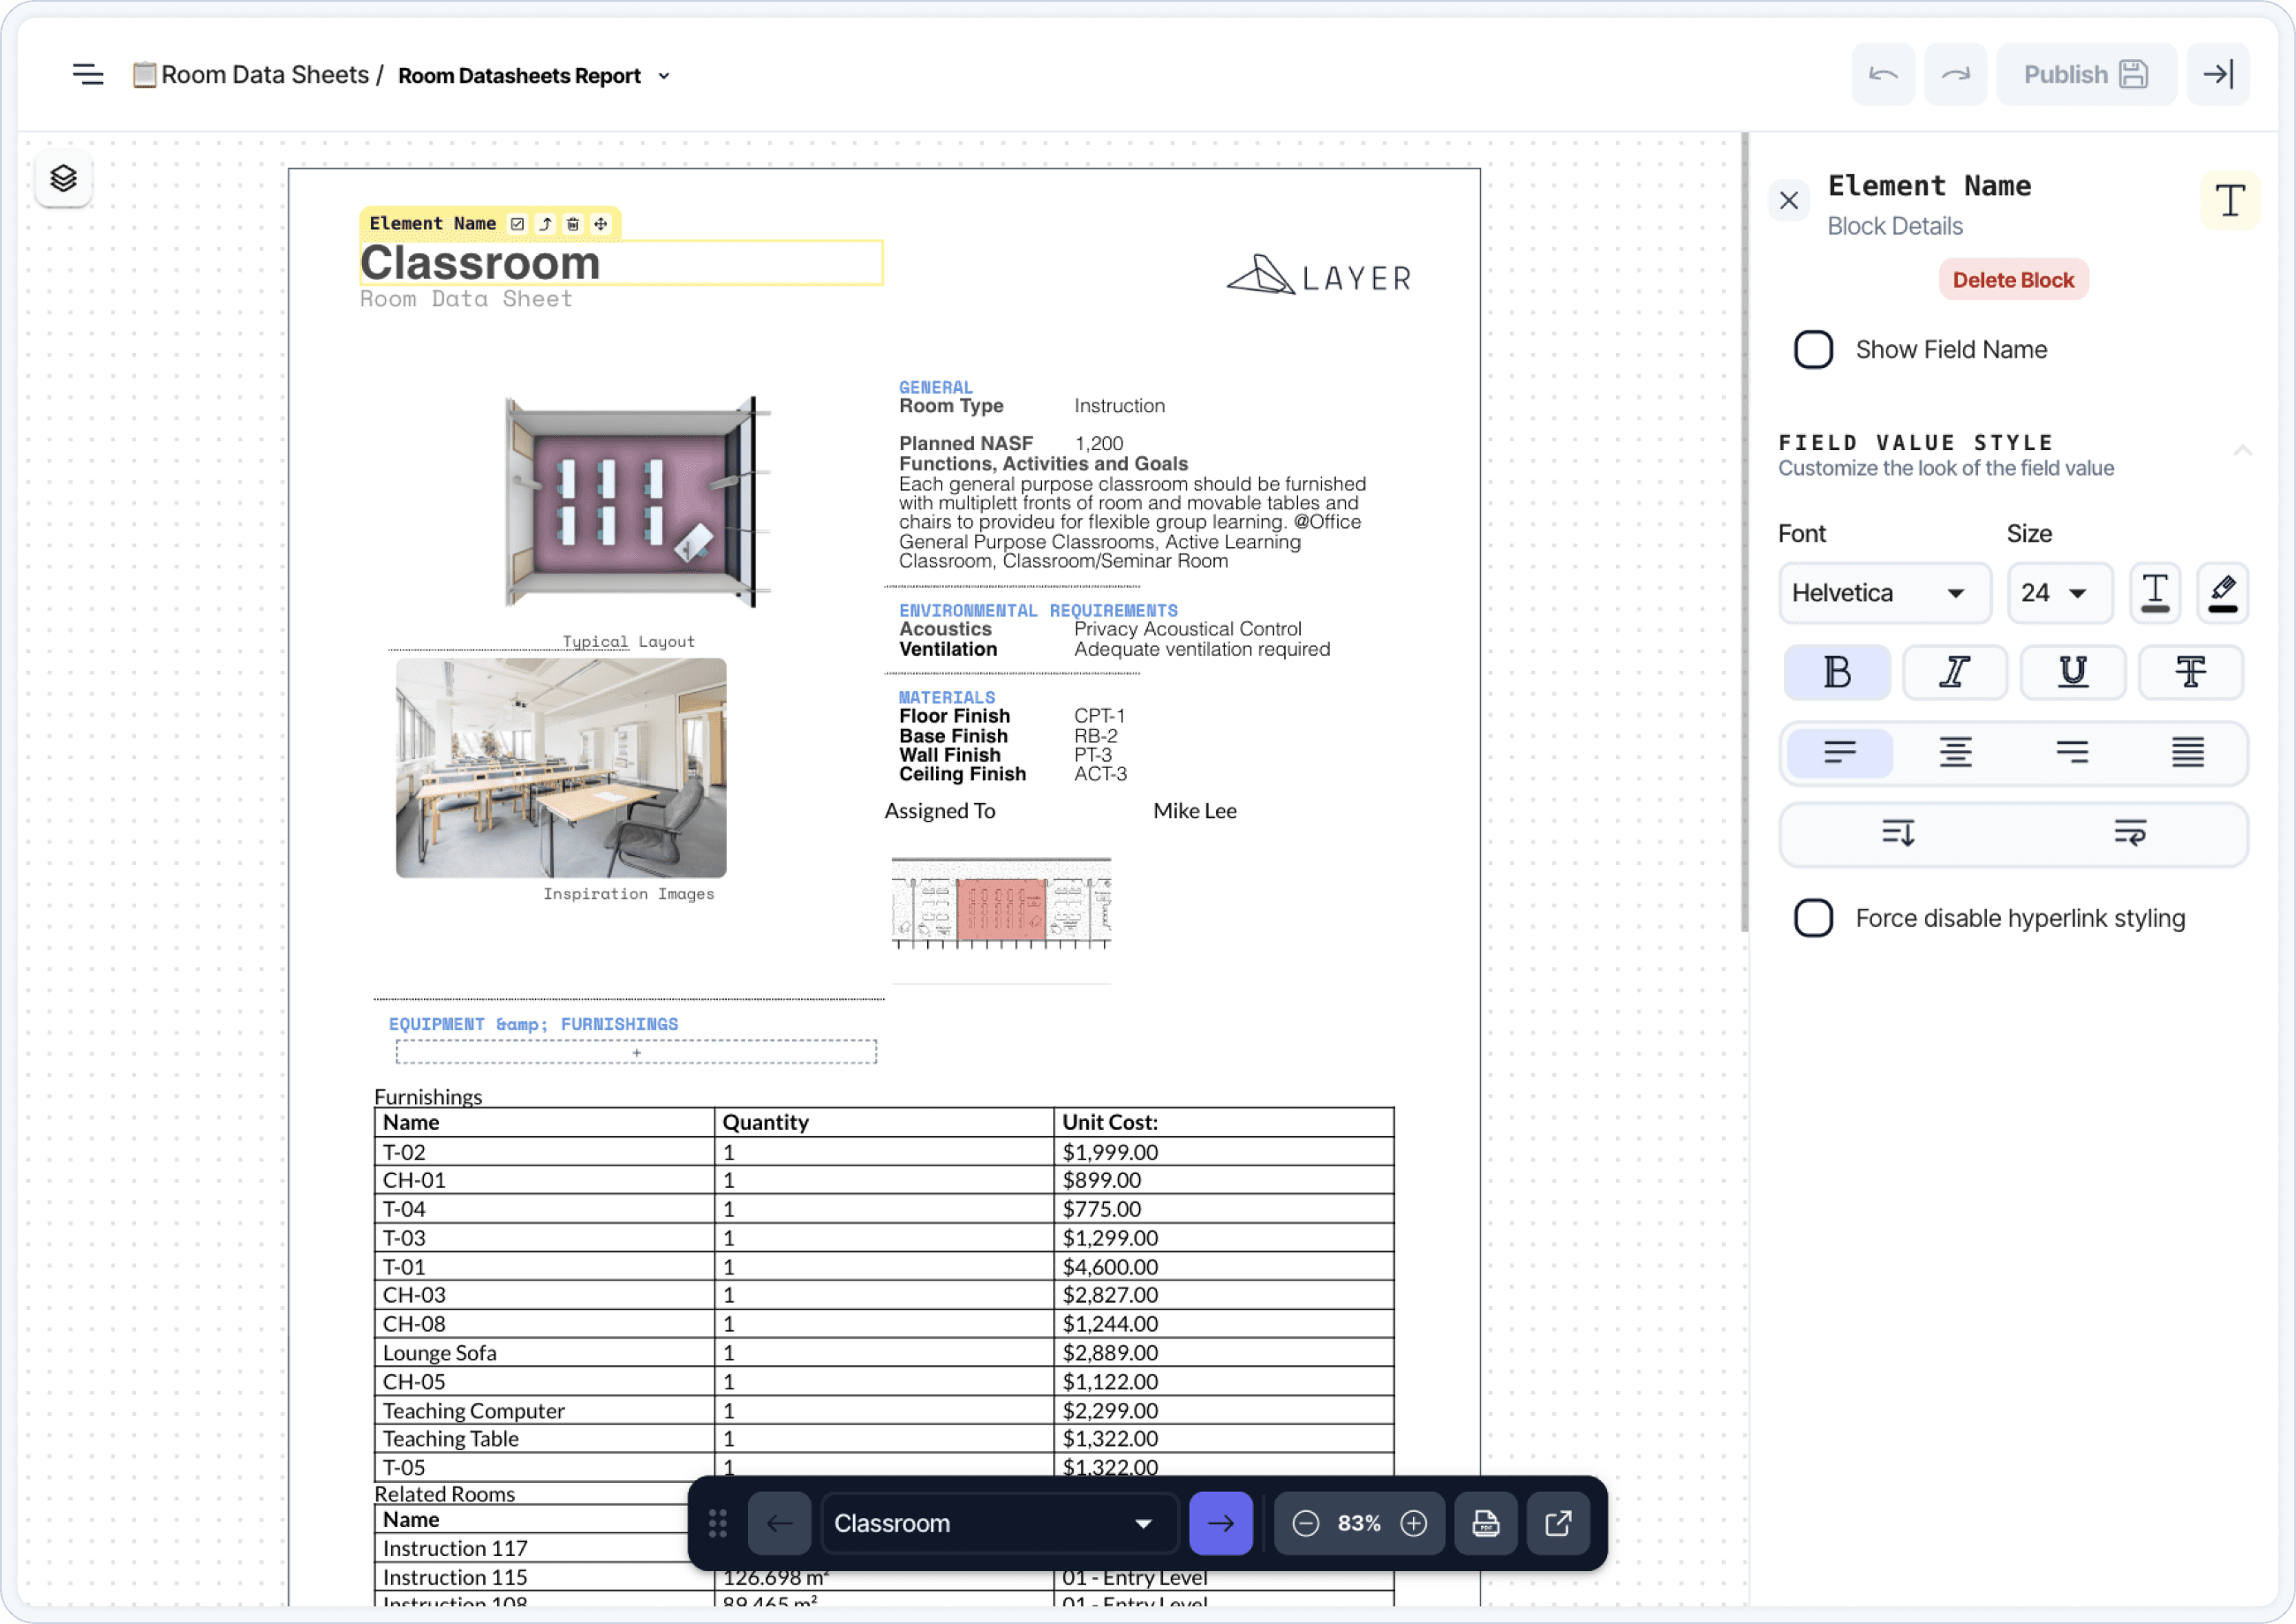Click the strikethrough formatting icon
The image size is (2296, 1624).
coord(2190,672)
